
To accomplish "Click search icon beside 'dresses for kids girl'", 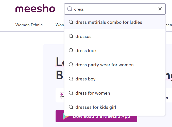I will pos(71,107).
